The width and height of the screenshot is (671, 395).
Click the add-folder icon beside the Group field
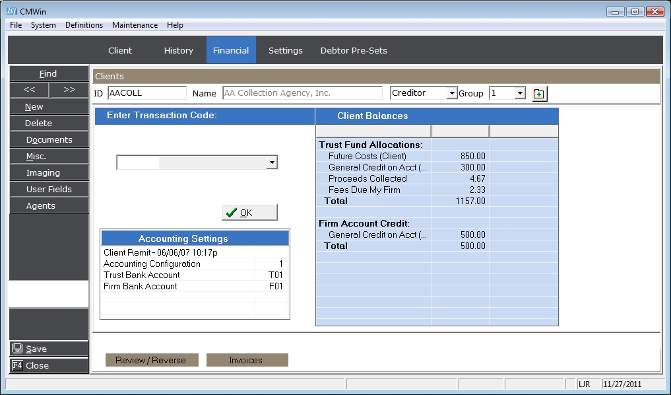click(539, 94)
